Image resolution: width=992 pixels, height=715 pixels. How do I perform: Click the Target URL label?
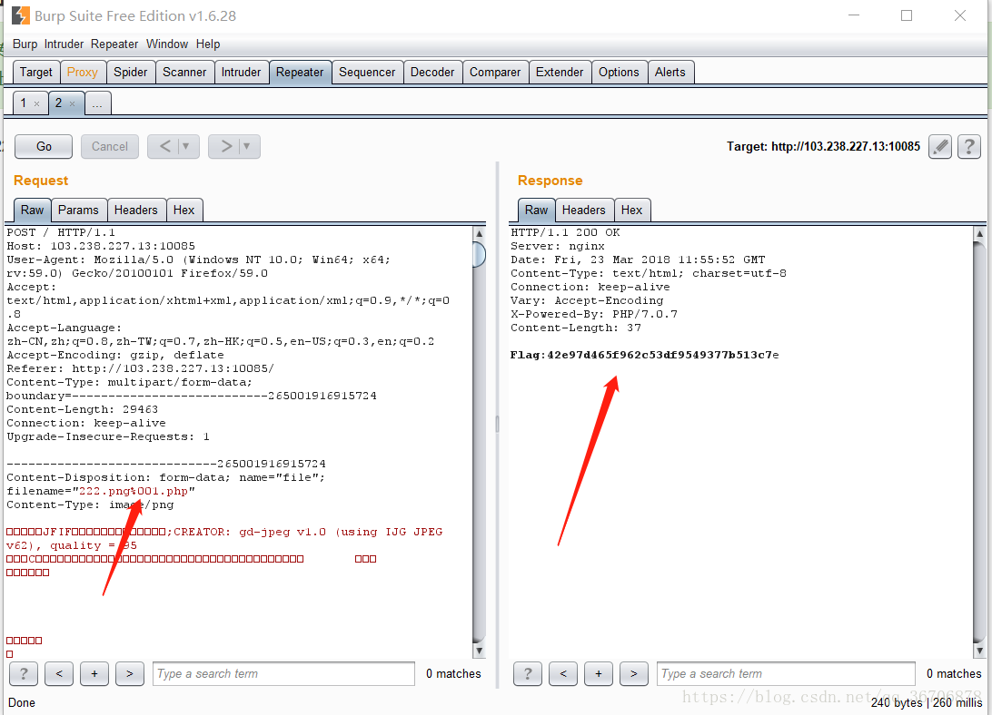pyautogui.click(x=823, y=147)
